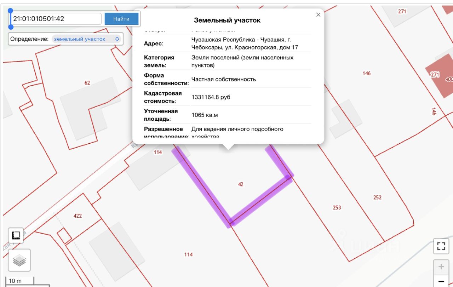Screen dimensions: 453x287
Task: Open the map layers switcher
Action: tap(19, 260)
